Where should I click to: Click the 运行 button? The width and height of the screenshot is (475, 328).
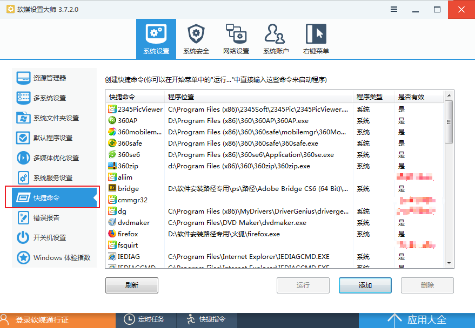(303, 285)
